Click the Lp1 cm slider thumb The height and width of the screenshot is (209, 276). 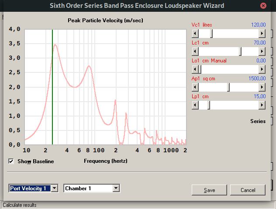click(209, 105)
